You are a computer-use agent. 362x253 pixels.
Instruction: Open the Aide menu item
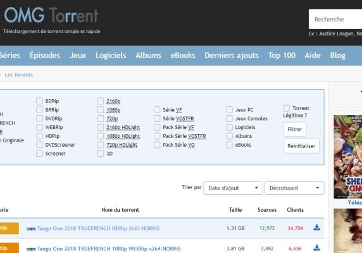pos(313,56)
